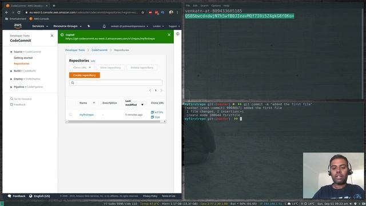Image resolution: width=366 pixels, height=206 pixels.
Task: Click the View repository button
Action: pos(110,68)
